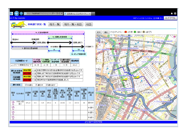Screen dimensions: 187x136
Task: Click the browser forward arrow button
Action: coord(22,13)
